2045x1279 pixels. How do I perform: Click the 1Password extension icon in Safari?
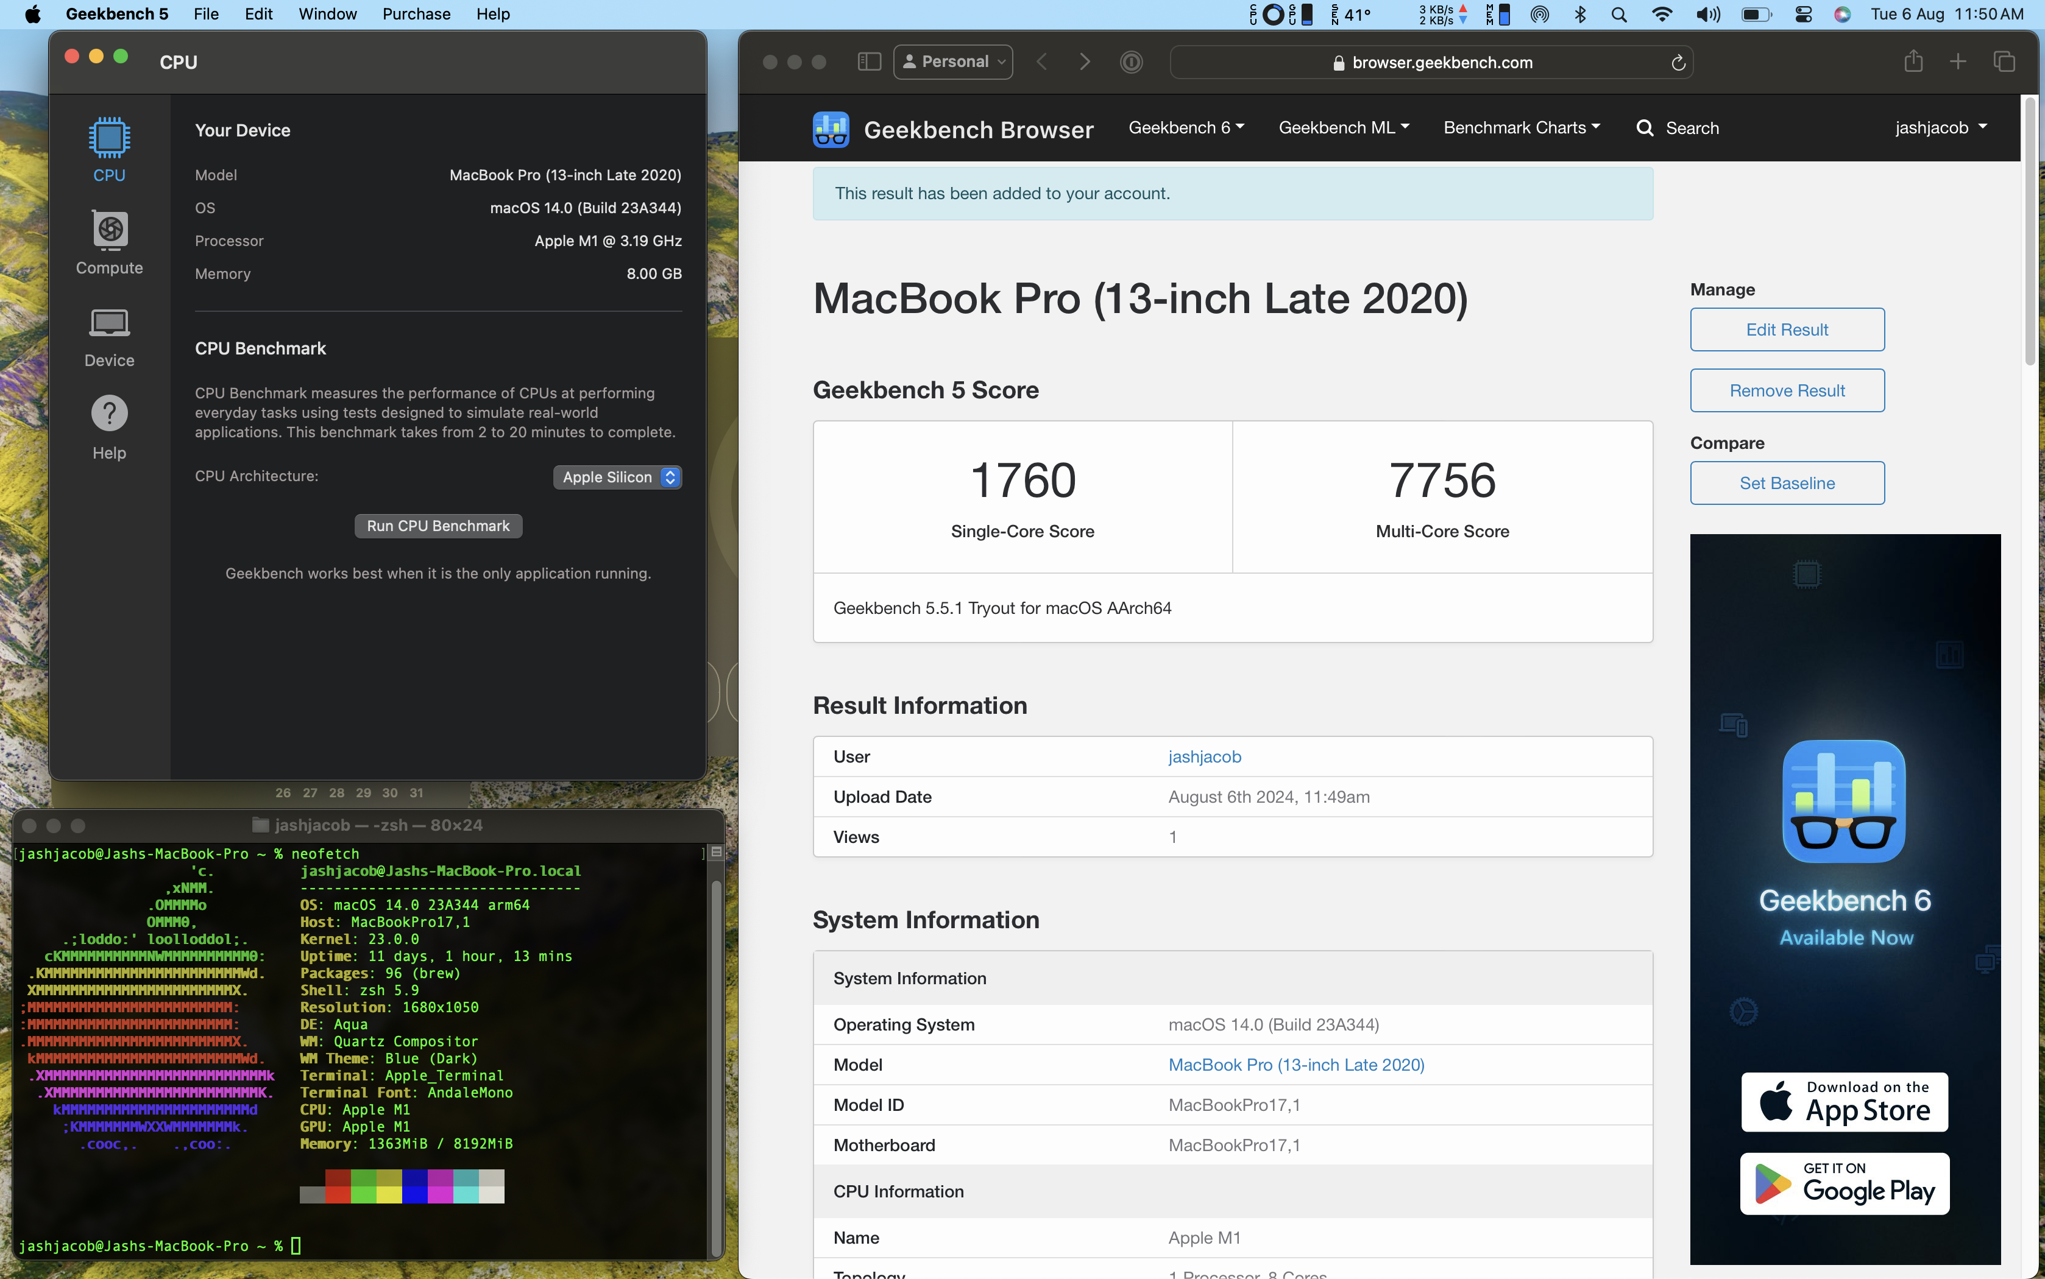pos(1131,62)
